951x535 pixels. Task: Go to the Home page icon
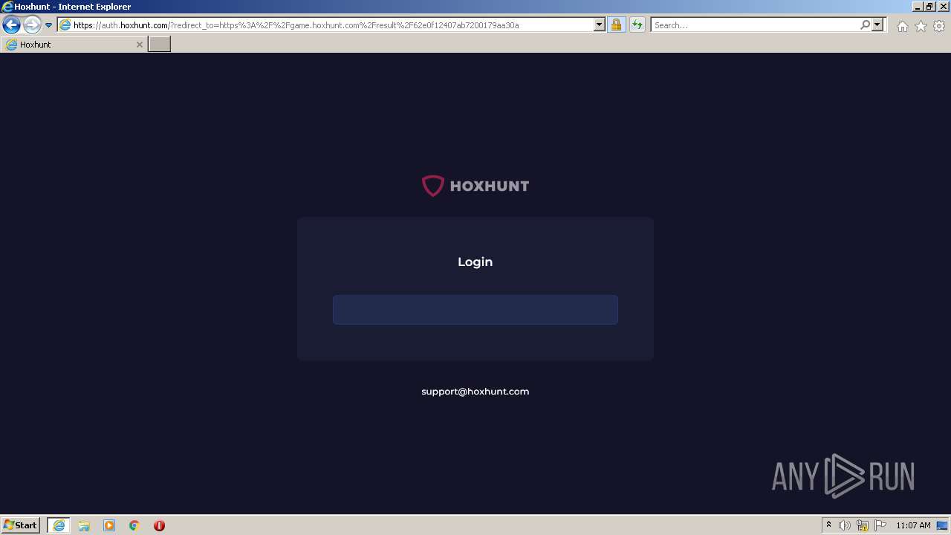(902, 26)
